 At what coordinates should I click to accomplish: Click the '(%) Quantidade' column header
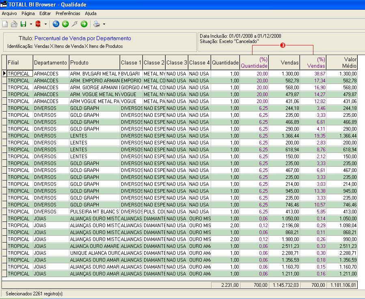(x=254, y=62)
